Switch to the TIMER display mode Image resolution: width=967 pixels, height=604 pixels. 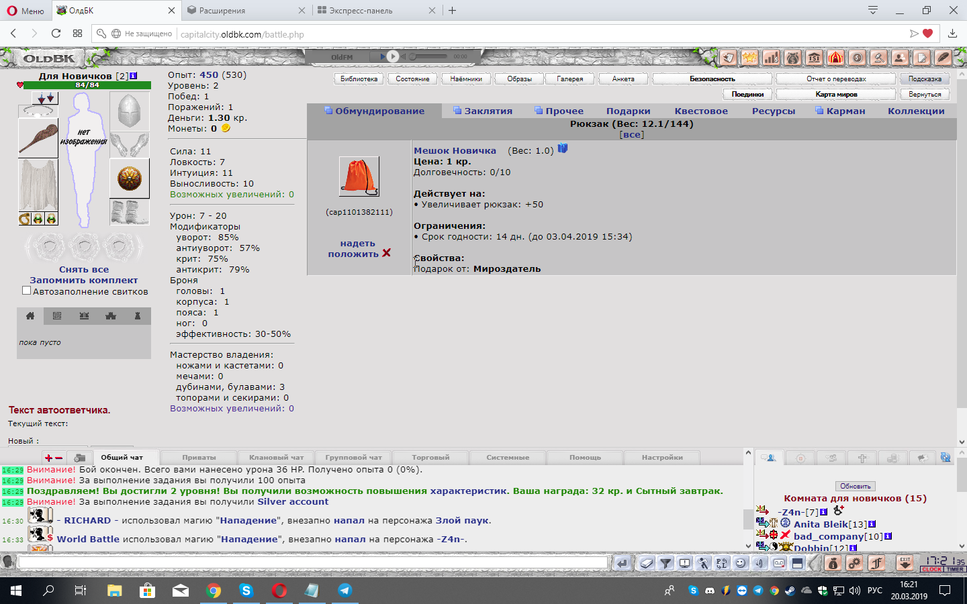(x=955, y=569)
